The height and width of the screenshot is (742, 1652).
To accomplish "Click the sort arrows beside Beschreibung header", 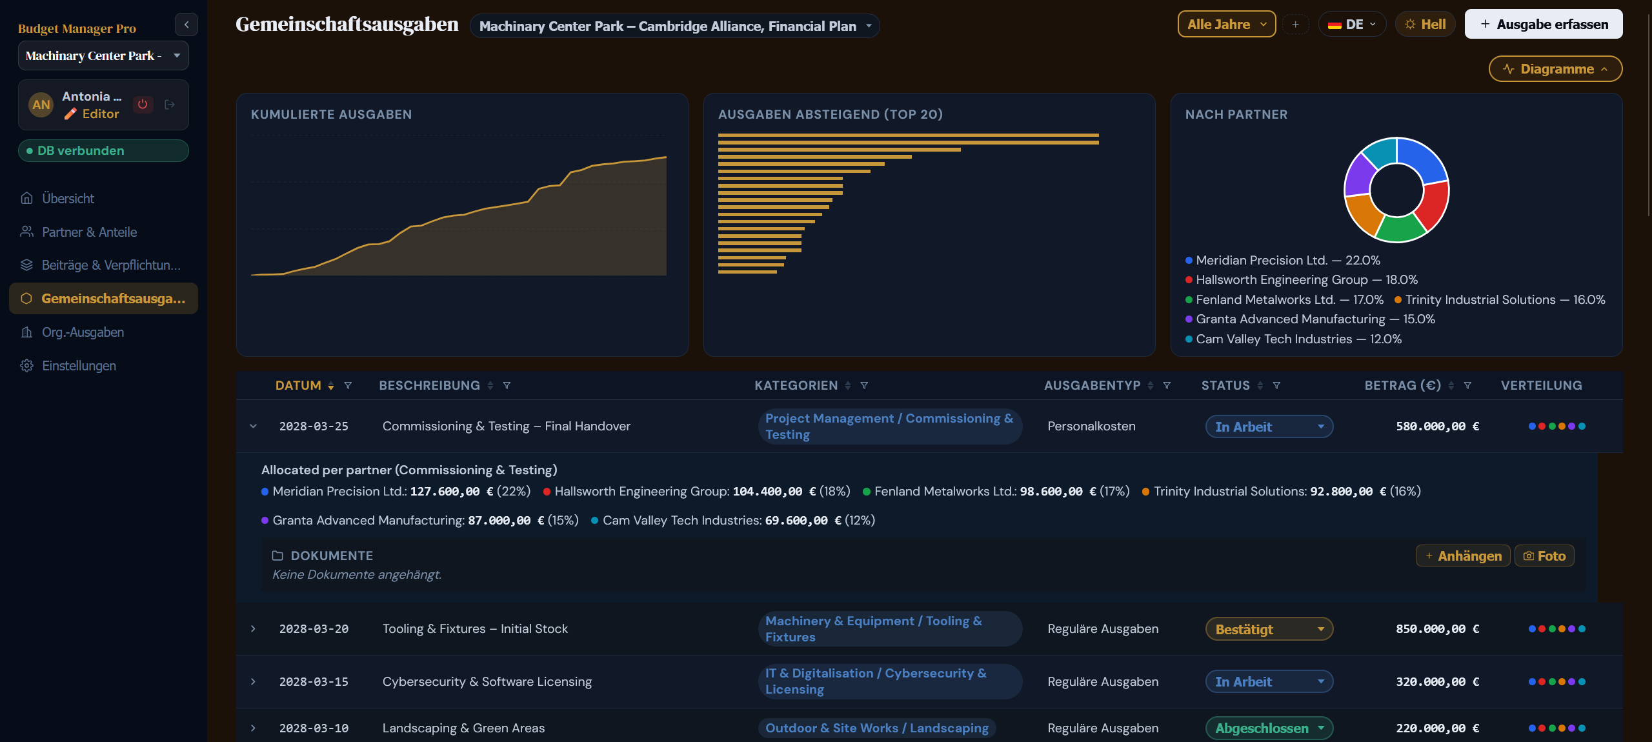I will [x=490, y=385].
